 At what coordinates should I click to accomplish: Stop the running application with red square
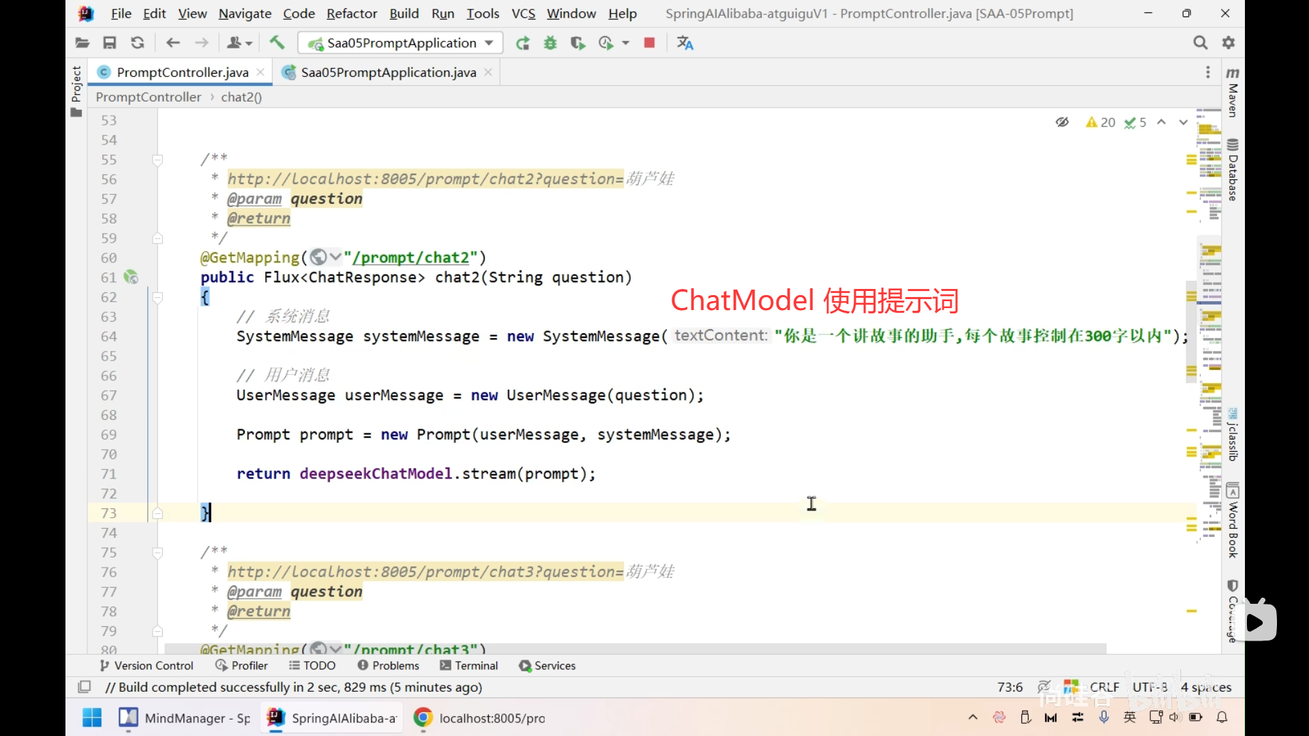[649, 43]
